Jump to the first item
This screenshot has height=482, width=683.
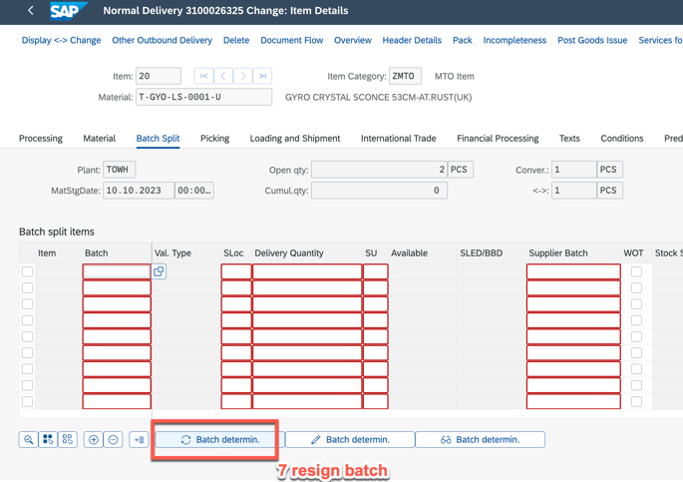tap(203, 76)
